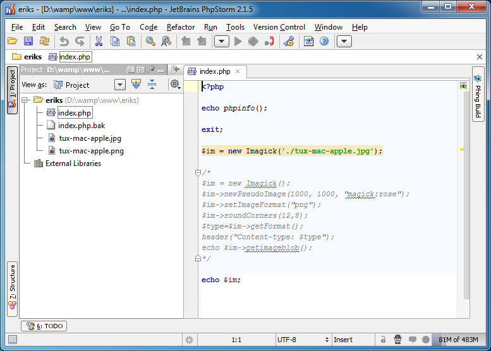This screenshot has width=491, height=351.
Task: Click the Open folder toolbar icon
Action: click(13, 41)
